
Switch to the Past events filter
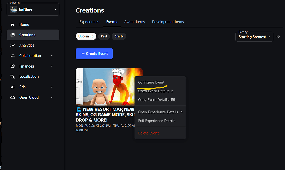click(x=104, y=36)
